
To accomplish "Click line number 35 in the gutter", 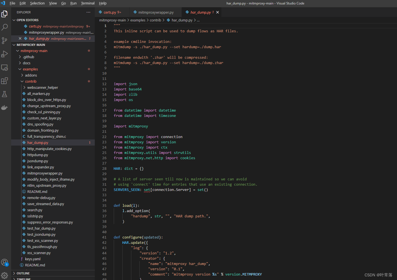I will [104, 206].
